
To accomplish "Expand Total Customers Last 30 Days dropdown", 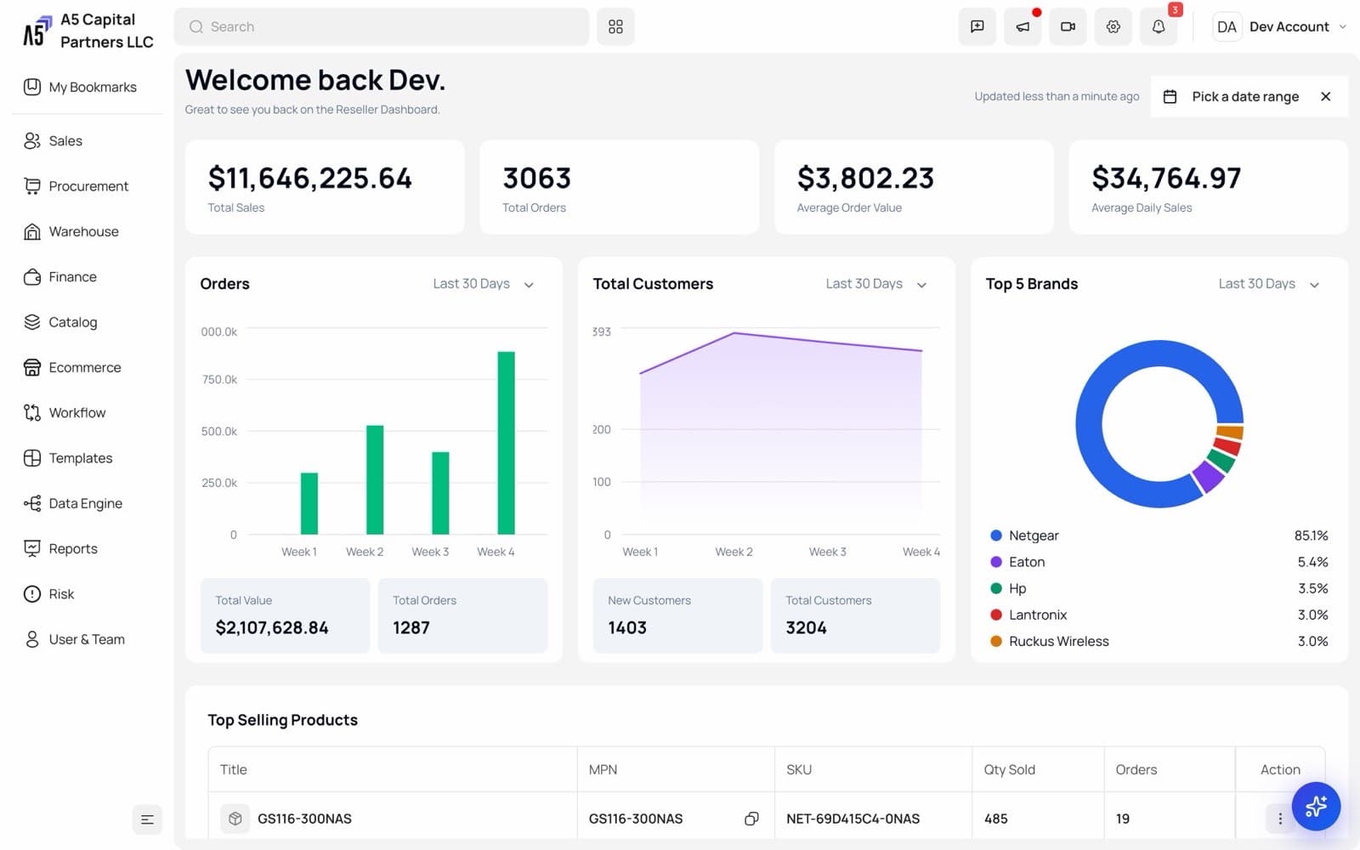I will pyautogui.click(x=876, y=284).
